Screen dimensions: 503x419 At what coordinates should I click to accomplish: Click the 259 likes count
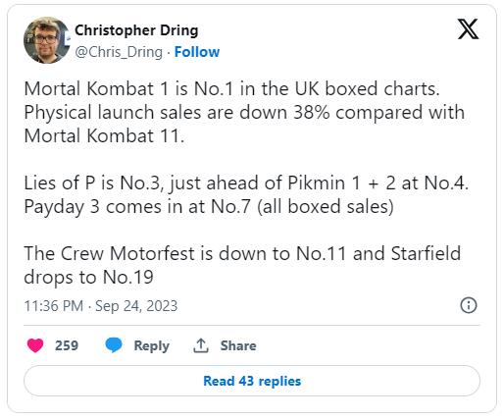[67, 345]
